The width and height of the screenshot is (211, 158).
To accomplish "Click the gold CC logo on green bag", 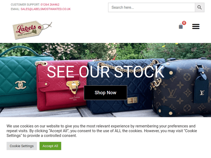I will (x=21, y=85).
